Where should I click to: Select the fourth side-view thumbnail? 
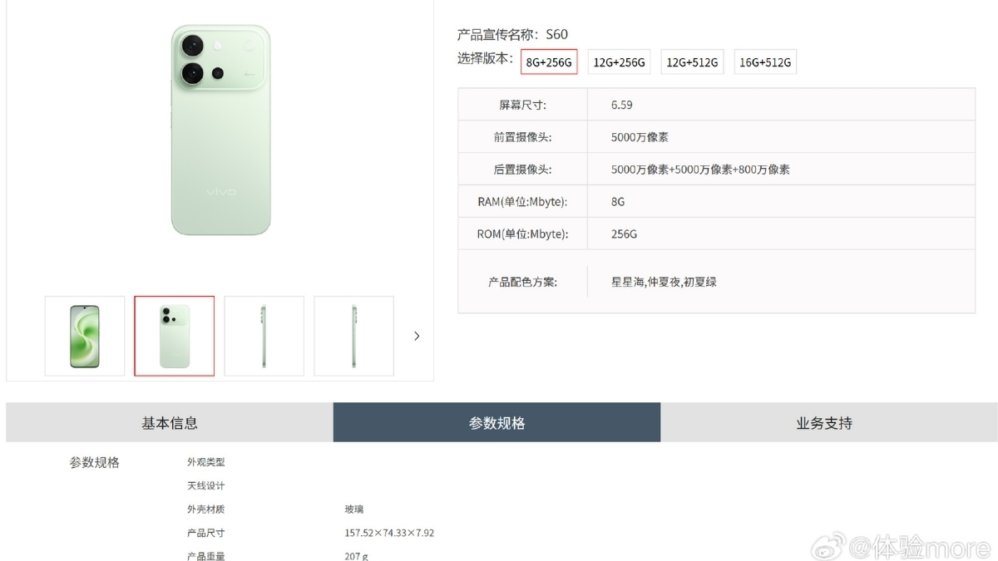pos(354,336)
